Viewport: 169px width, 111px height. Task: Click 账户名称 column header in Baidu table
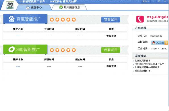pos(18,29)
